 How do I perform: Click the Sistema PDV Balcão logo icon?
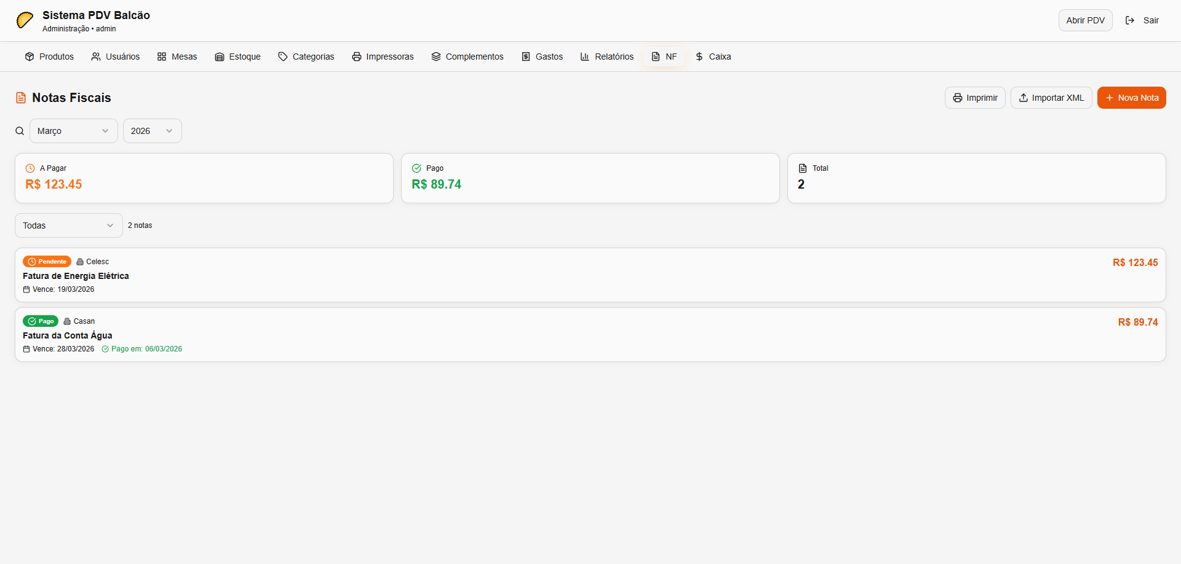[25, 20]
